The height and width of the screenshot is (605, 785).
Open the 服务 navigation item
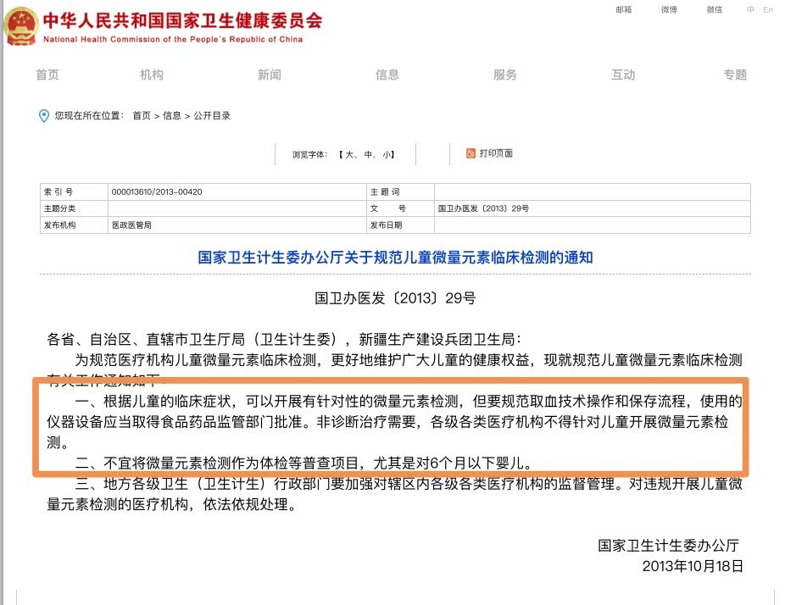click(504, 75)
